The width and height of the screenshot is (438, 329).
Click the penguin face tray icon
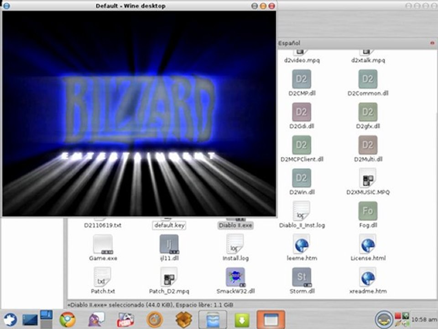(x=384, y=319)
